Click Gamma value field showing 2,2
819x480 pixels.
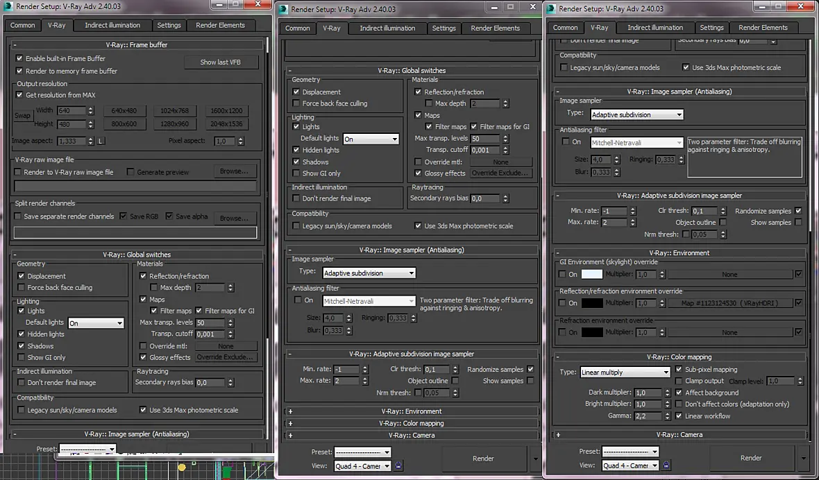648,415
